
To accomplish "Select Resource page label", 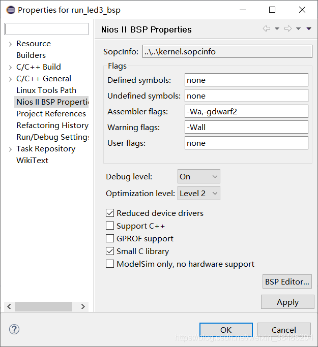I will (x=34, y=44).
